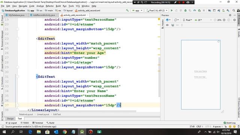Viewport: 240px width, 135px height.
Task: Switch to AddRecordActivity.java tab
Action: 44,15
